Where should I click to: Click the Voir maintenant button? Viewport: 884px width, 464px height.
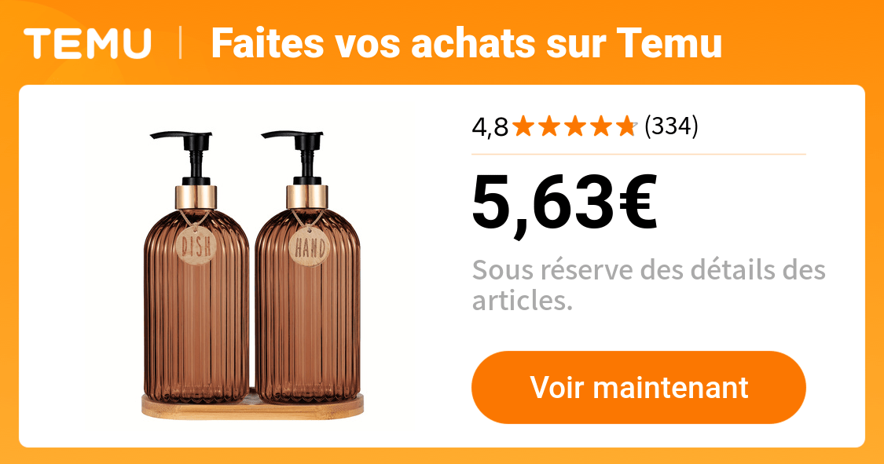pyautogui.click(x=638, y=387)
